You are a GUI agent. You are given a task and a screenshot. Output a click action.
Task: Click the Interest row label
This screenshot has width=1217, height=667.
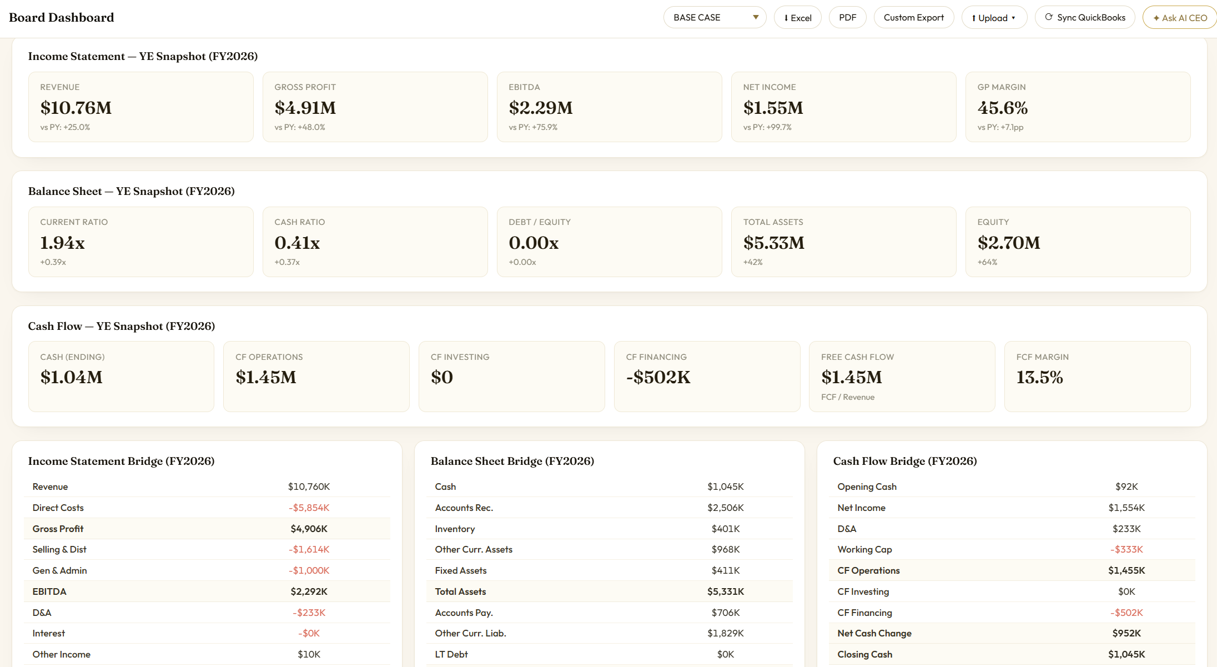tap(48, 633)
